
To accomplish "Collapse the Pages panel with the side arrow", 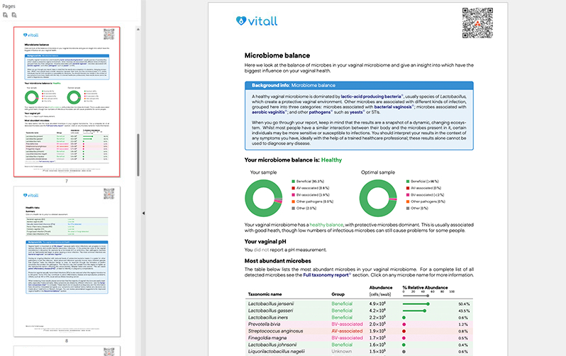I will click(143, 213).
